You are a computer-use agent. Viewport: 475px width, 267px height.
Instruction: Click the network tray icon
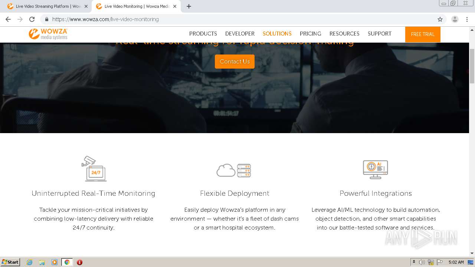[431, 262]
